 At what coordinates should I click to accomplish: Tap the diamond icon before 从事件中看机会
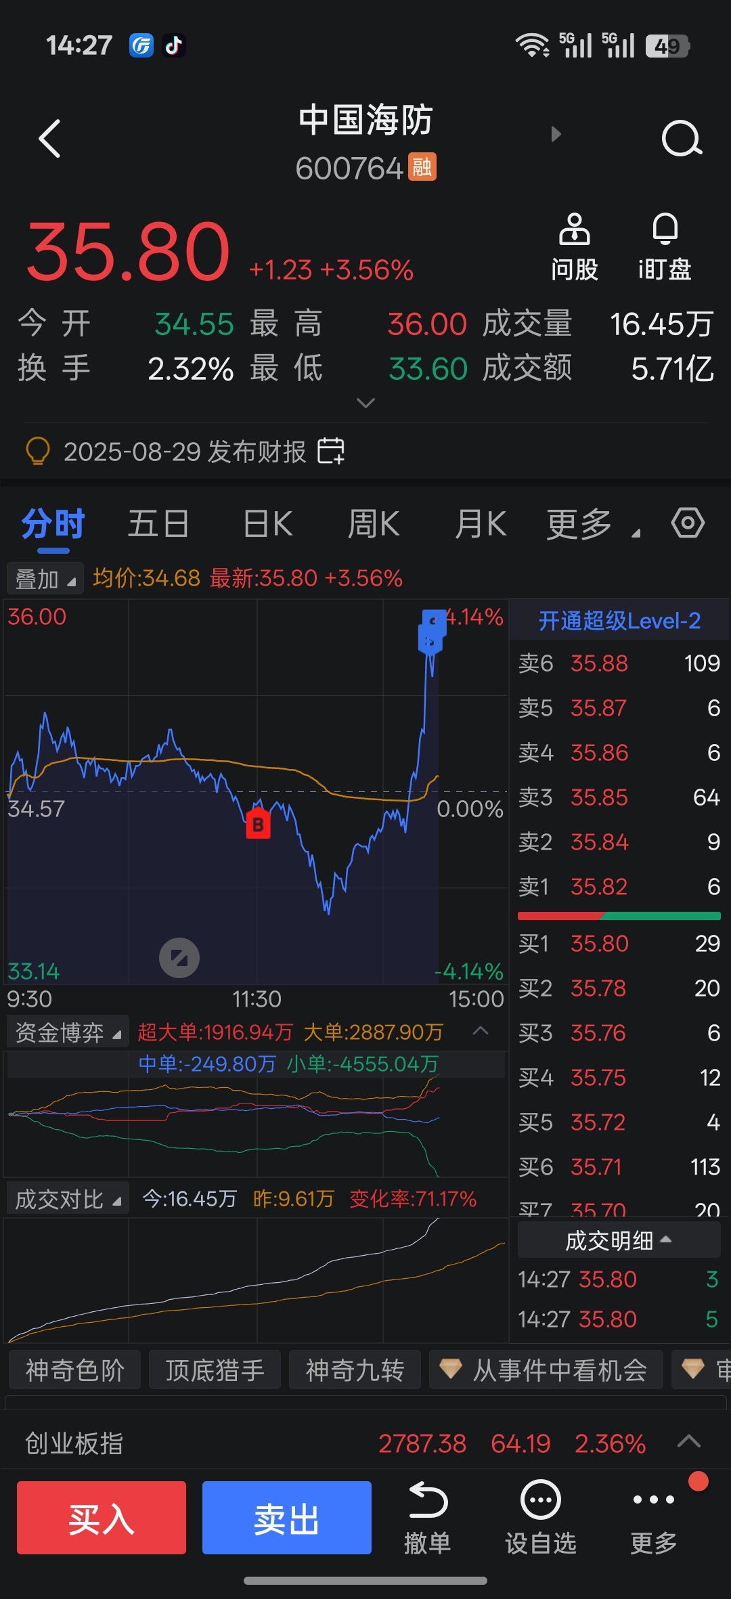click(x=451, y=1369)
